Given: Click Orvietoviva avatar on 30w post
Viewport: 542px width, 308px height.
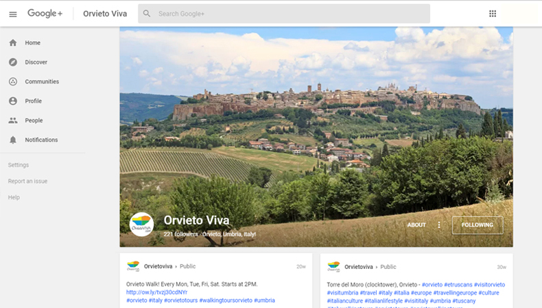Looking at the screenshot, I should coord(333,267).
